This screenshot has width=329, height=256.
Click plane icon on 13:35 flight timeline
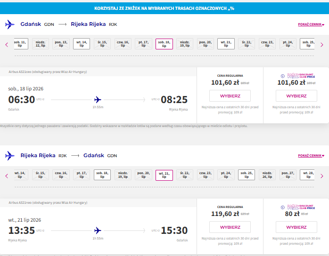[98, 231]
